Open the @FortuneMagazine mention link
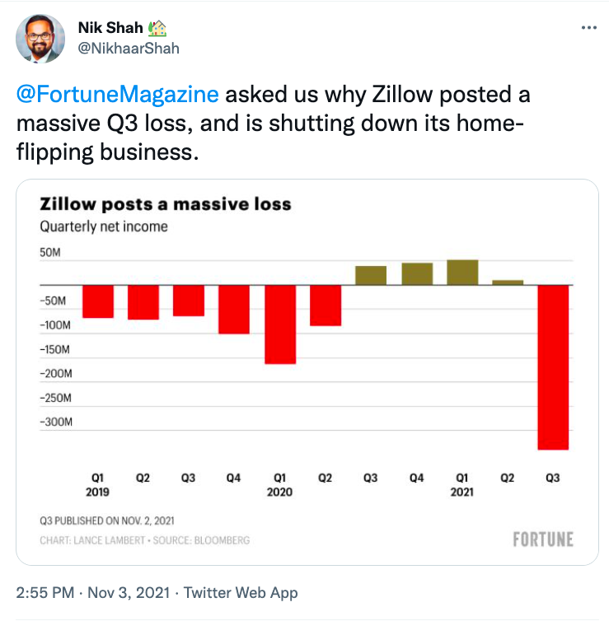 click(117, 95)
